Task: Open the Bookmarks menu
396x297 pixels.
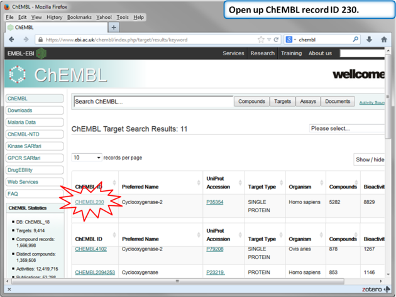Action: [79, 18]
